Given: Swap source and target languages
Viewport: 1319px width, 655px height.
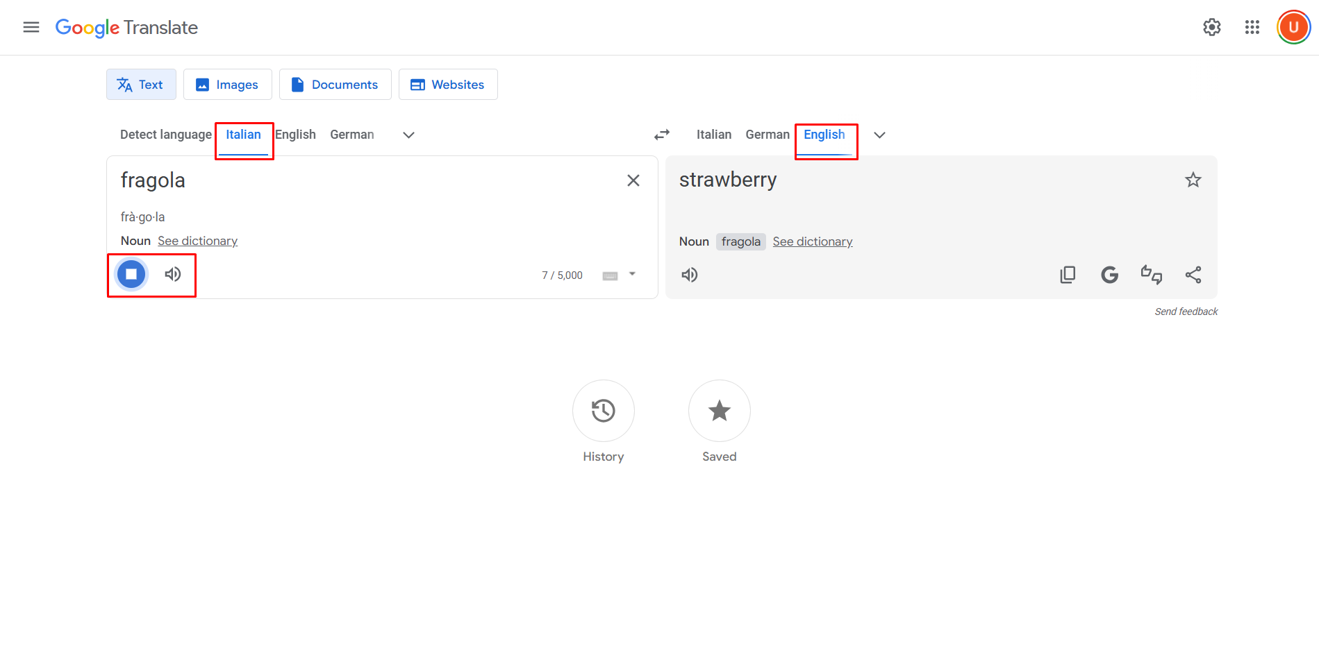Looking at the screenshot, I should (x=661, y=134).
